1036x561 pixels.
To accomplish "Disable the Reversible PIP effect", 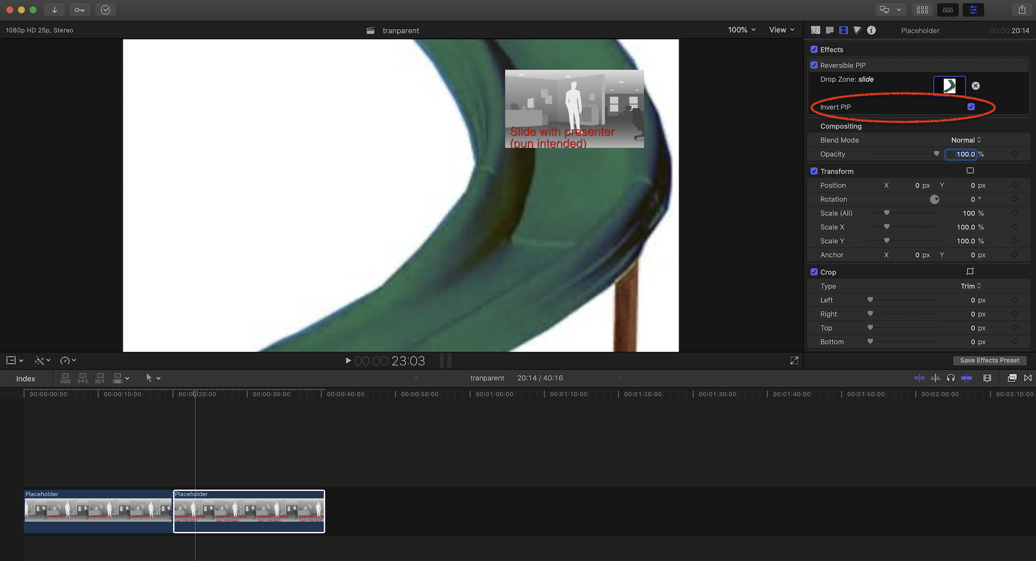I will 814,65.
